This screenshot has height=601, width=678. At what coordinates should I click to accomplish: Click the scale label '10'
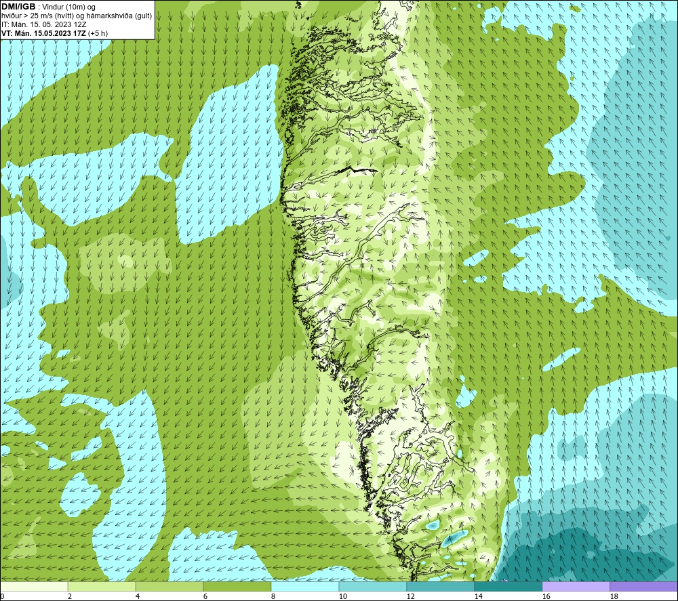[343, 596]
